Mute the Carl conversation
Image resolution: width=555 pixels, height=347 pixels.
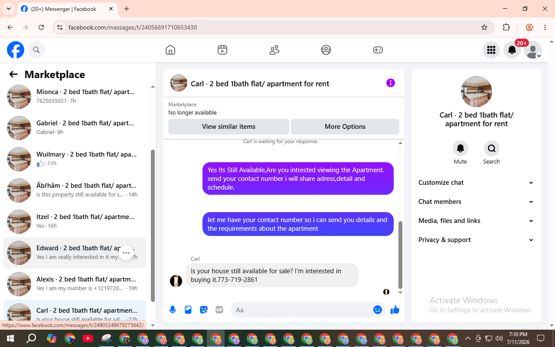click(x=460, y=148)
